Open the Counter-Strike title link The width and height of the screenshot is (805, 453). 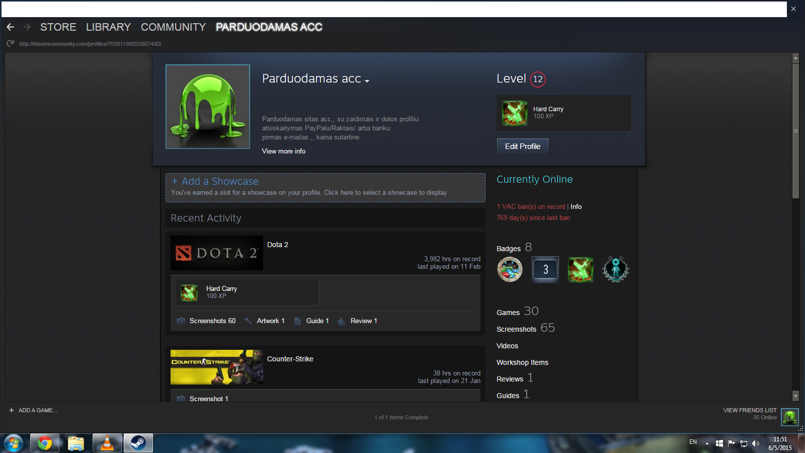(290, 359)
